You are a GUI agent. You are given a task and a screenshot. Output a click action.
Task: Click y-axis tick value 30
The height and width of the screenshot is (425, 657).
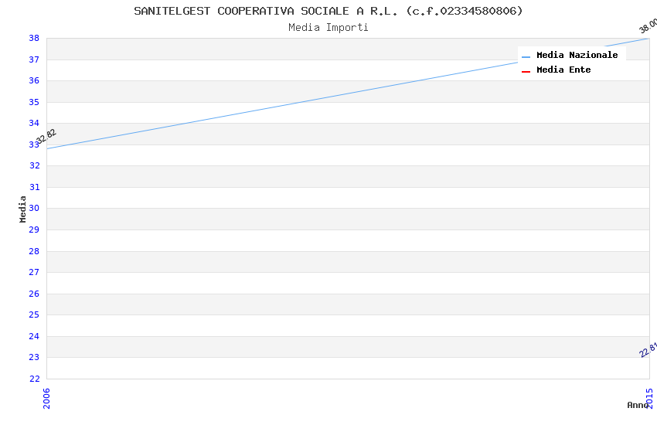coord(34,208)
